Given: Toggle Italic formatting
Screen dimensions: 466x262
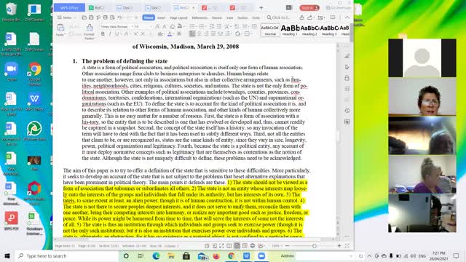Looking at the screenshot, I should tap(110, 34).
